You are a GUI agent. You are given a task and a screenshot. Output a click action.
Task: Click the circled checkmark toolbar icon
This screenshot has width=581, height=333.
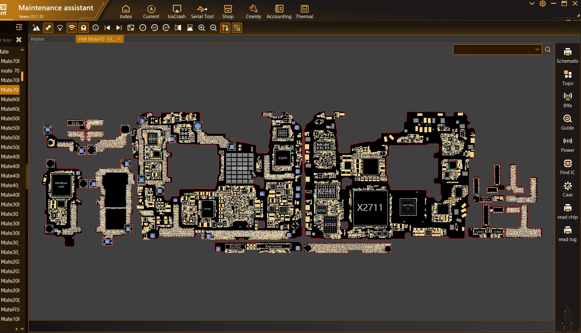(x=143, y=28)
